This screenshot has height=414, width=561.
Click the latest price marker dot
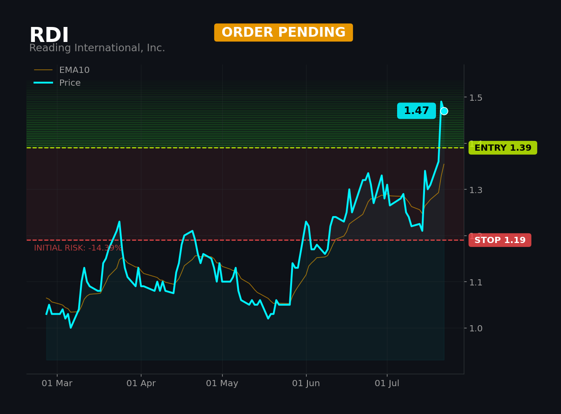[444, 111]
